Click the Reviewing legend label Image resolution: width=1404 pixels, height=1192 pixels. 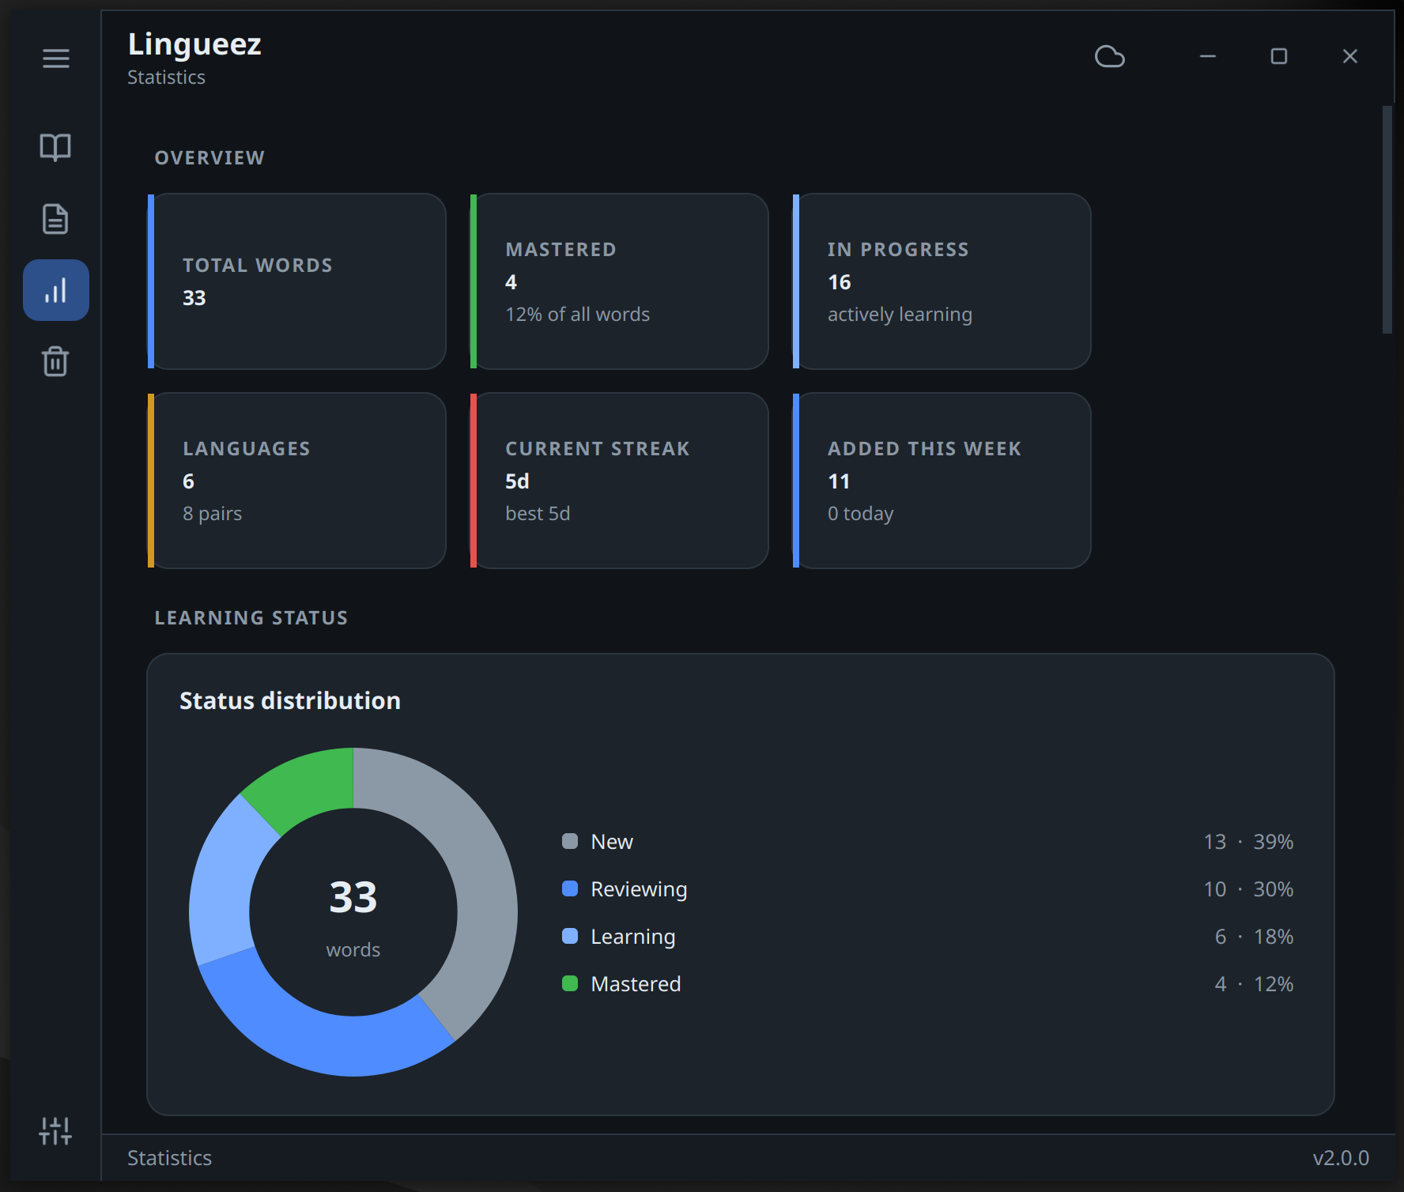click(x=639, y=889)
